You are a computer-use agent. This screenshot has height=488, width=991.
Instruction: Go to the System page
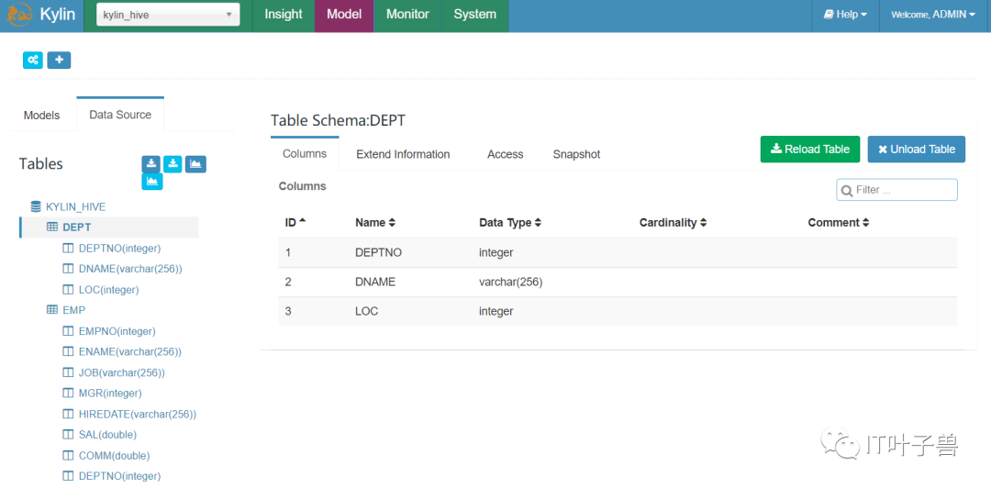click(474, 15)
